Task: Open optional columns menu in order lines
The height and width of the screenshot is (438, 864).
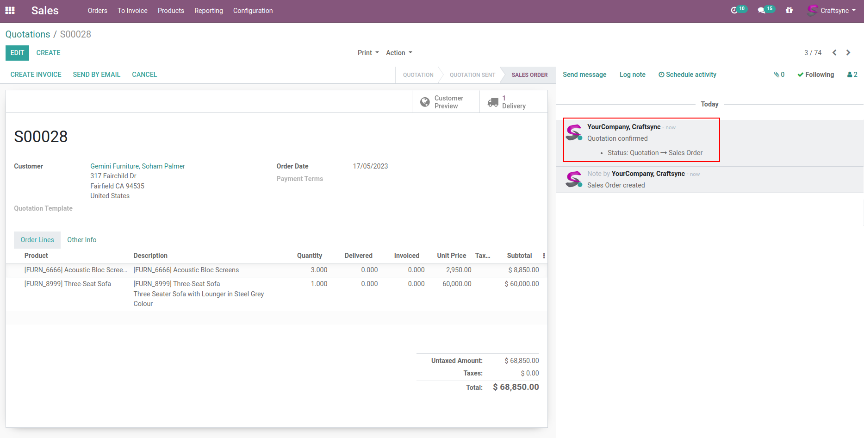Action: [544, 256]
